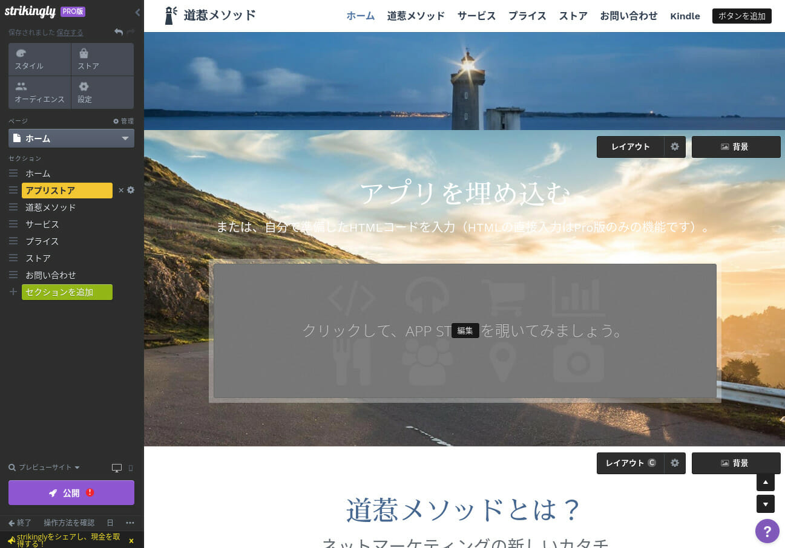
Task: Click the strikinglyをシェアし promo text
Action: (x=68, y=540)
